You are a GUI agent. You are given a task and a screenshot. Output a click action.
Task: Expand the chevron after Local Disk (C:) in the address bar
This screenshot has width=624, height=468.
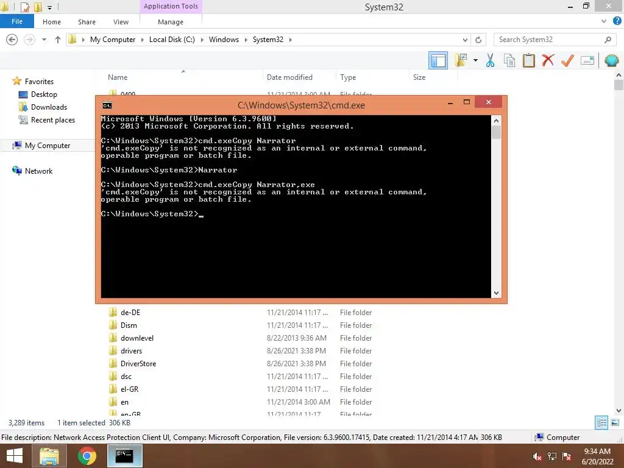pyautogui.click(x=202, y=40)
